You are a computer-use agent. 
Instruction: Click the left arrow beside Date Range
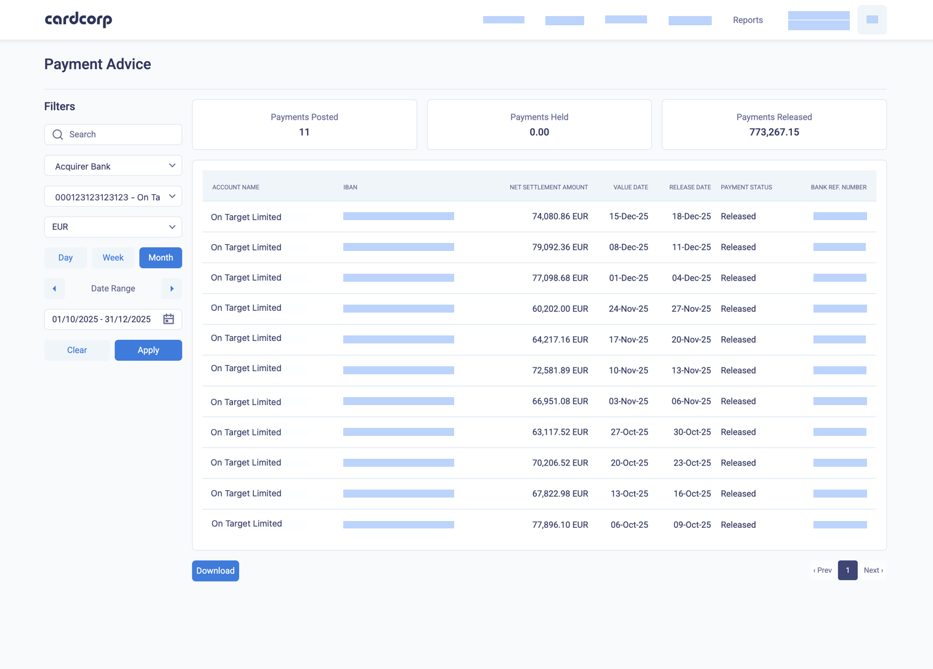pos(54,289)
